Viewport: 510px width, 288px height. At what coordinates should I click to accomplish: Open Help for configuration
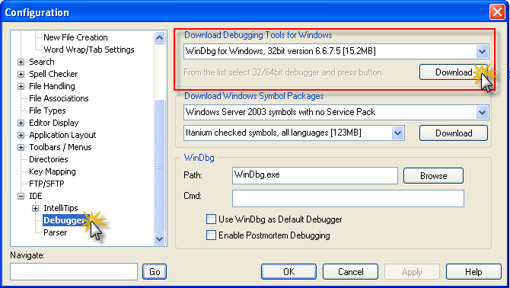tap(473, 272)
